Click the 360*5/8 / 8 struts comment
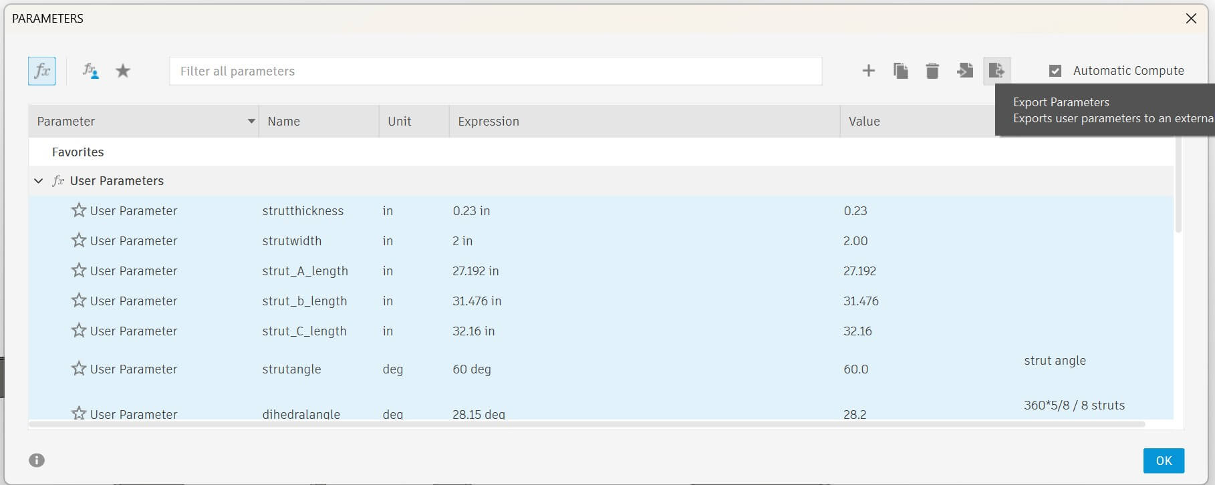Viewport: 1215px width, 485px height. (x=1074, y=405)
